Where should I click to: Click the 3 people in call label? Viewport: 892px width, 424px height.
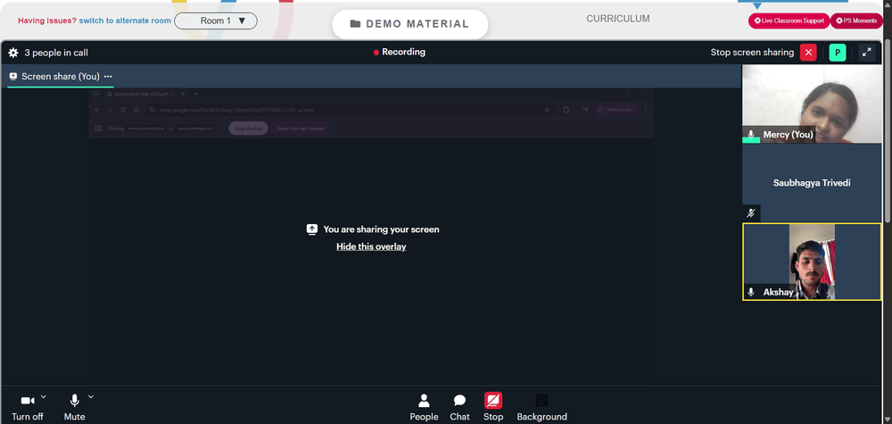coord(56,53)
